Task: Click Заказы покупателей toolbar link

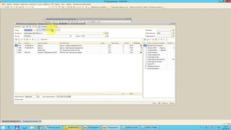Action: [136, 7]
